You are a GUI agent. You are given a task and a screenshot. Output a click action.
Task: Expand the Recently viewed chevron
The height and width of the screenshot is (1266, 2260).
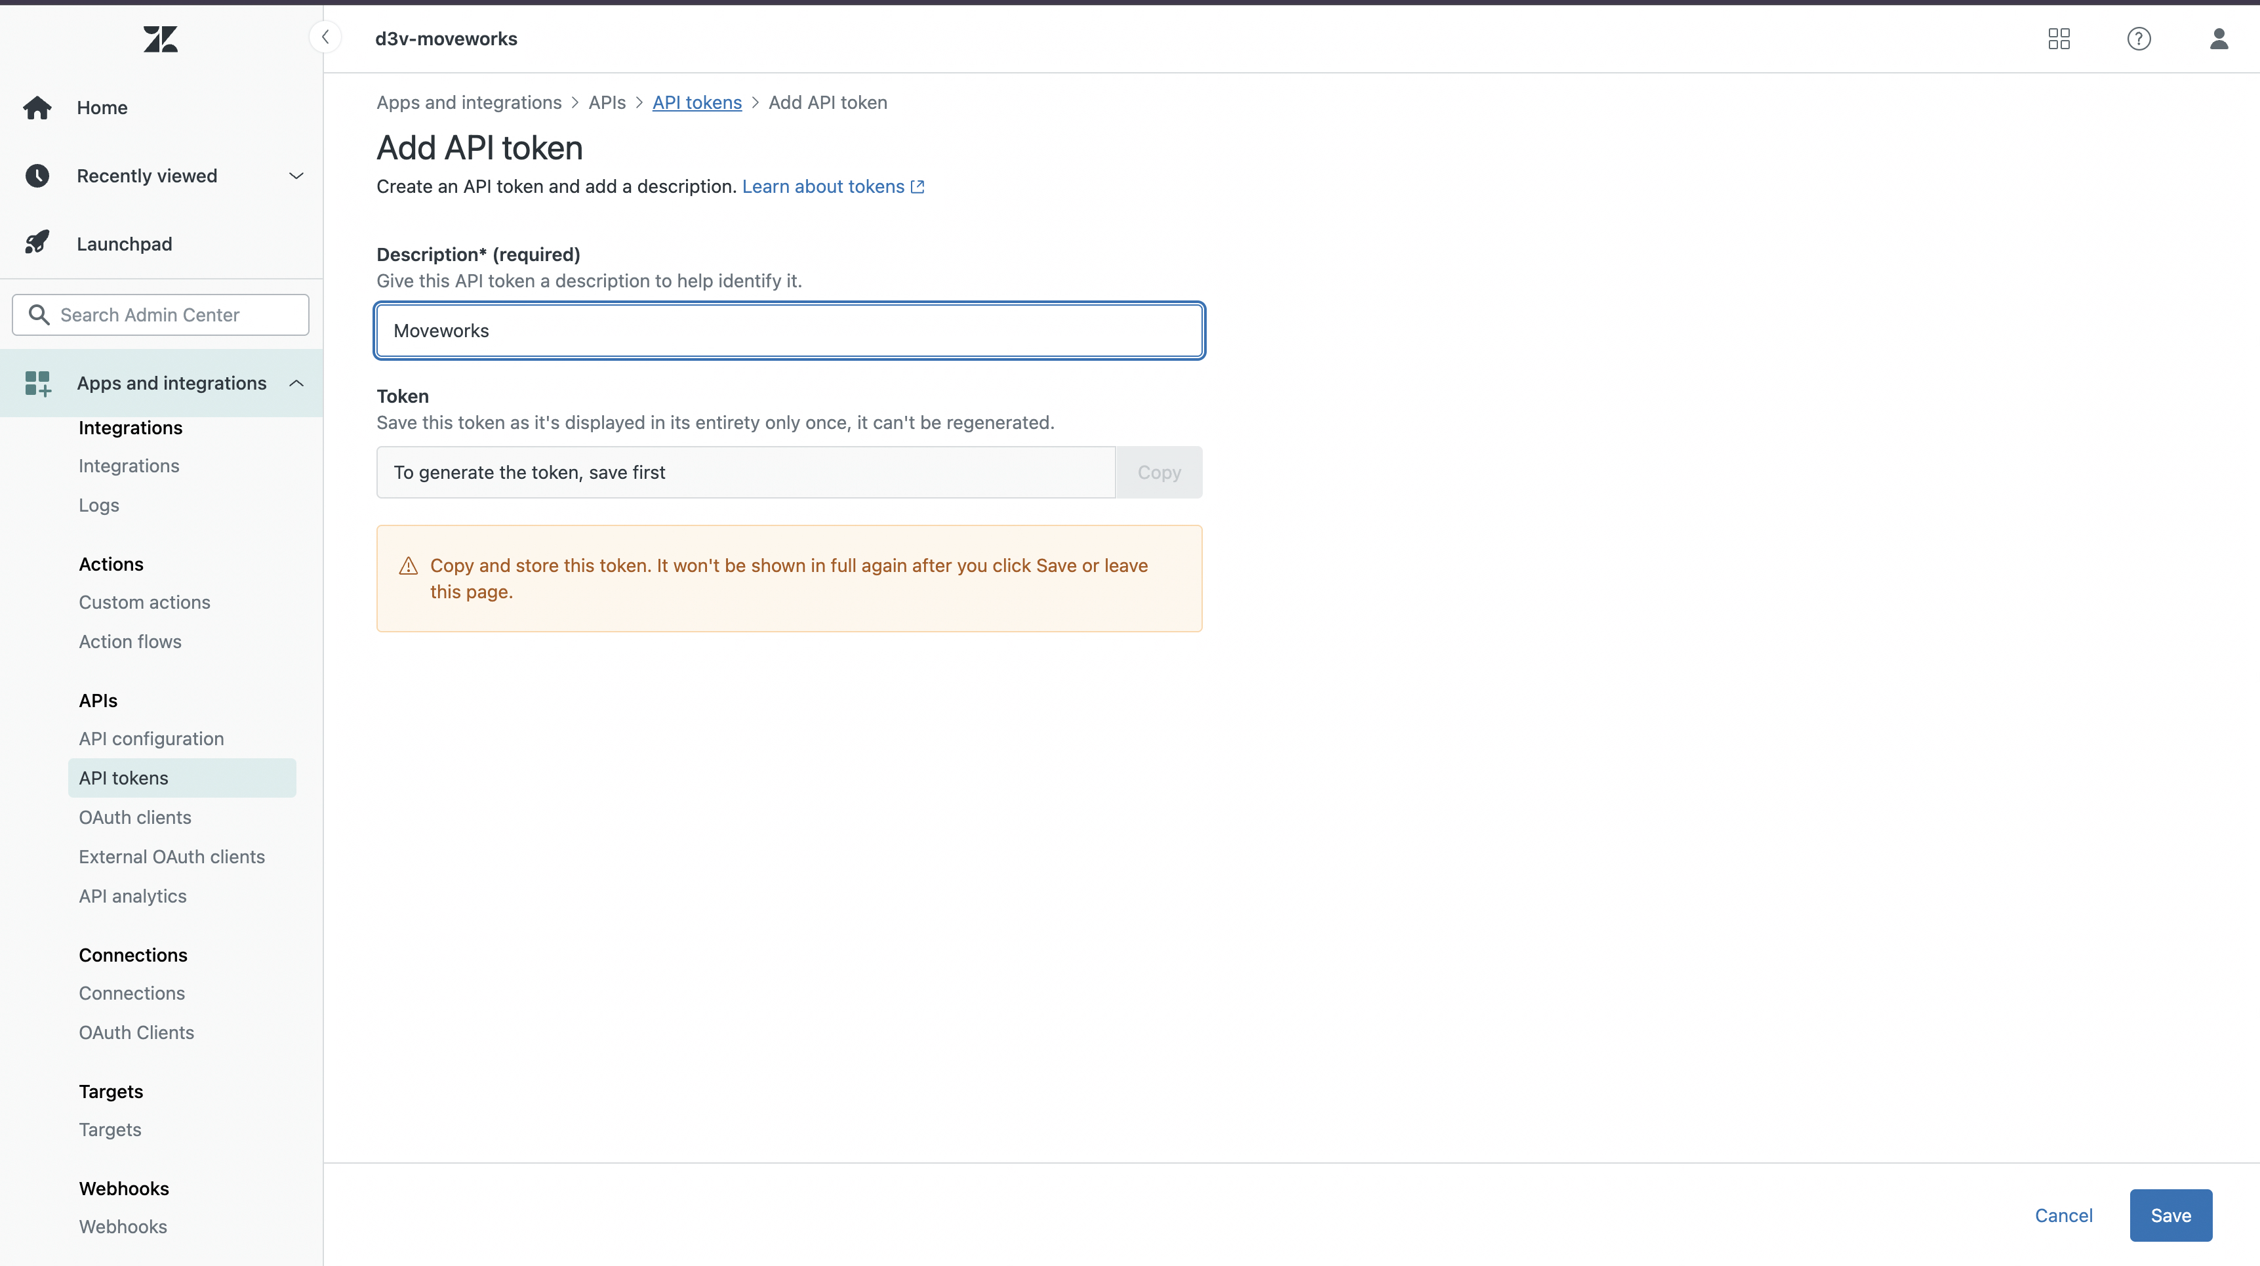296,175
